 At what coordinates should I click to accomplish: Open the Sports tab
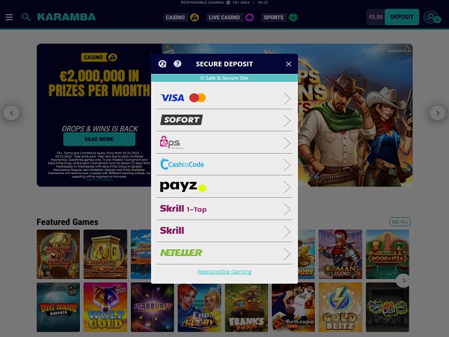(x=279, y=17)
